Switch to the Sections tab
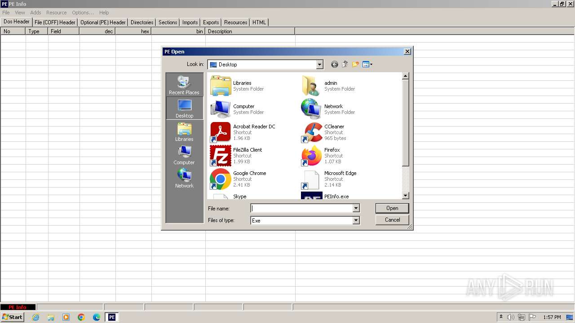 [168, 22]
